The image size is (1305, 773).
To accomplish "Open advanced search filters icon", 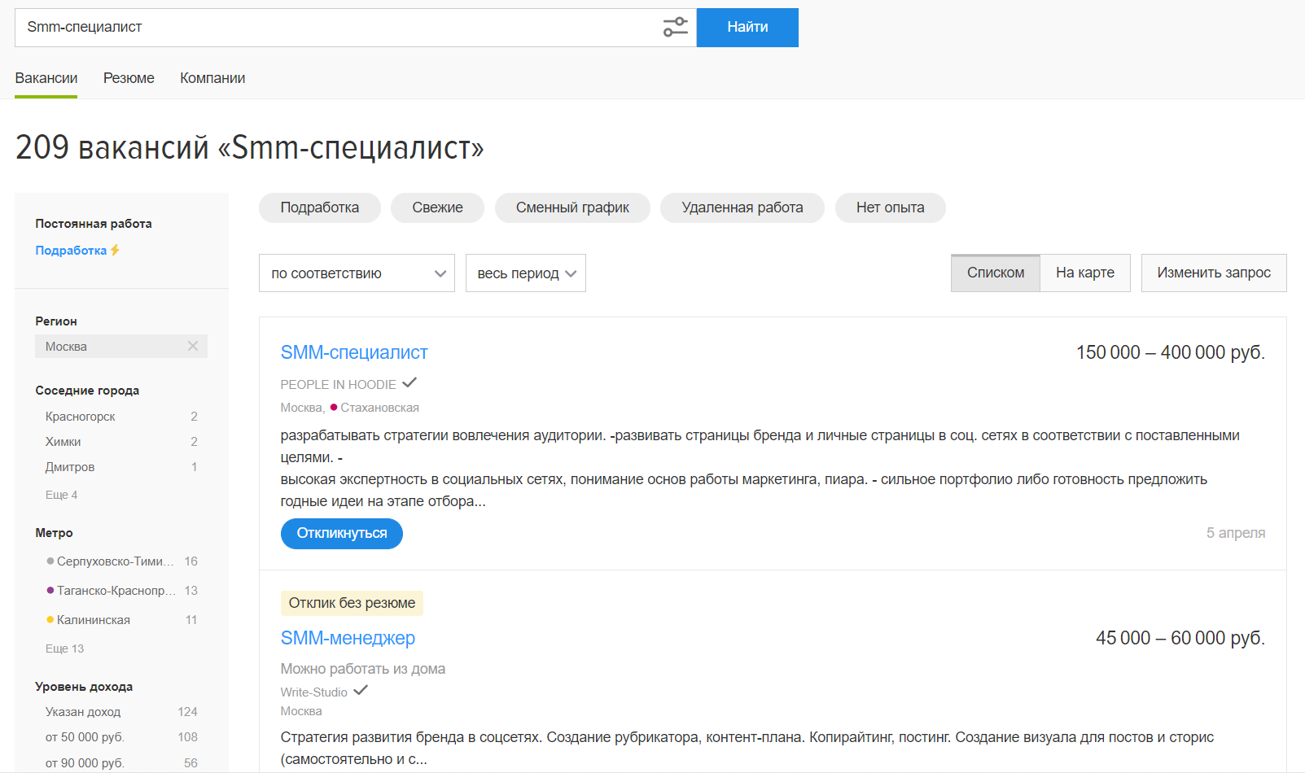I will [x=675, y=28].
